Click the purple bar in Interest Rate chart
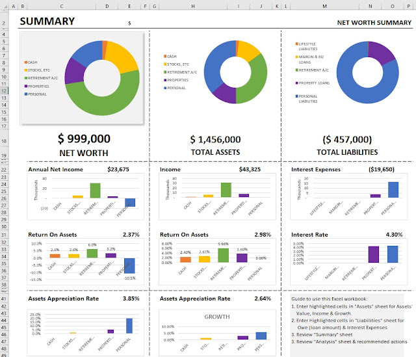Image resolution: width=416 pixels, height=357 pixels. [x=374, y=254]
